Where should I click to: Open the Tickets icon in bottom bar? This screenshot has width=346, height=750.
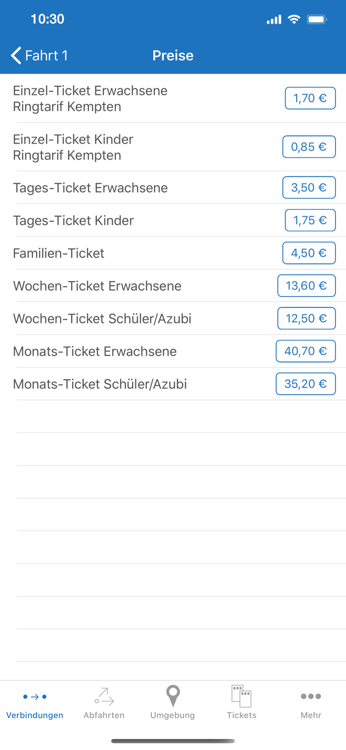[242, 695]
